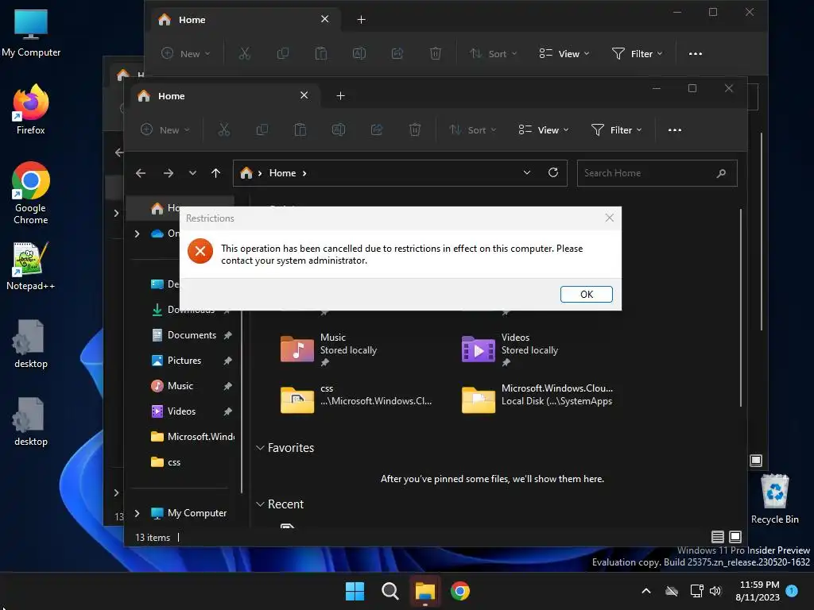
Task: Show hidden icons chevron in system tray
Action: pos(646,591)
